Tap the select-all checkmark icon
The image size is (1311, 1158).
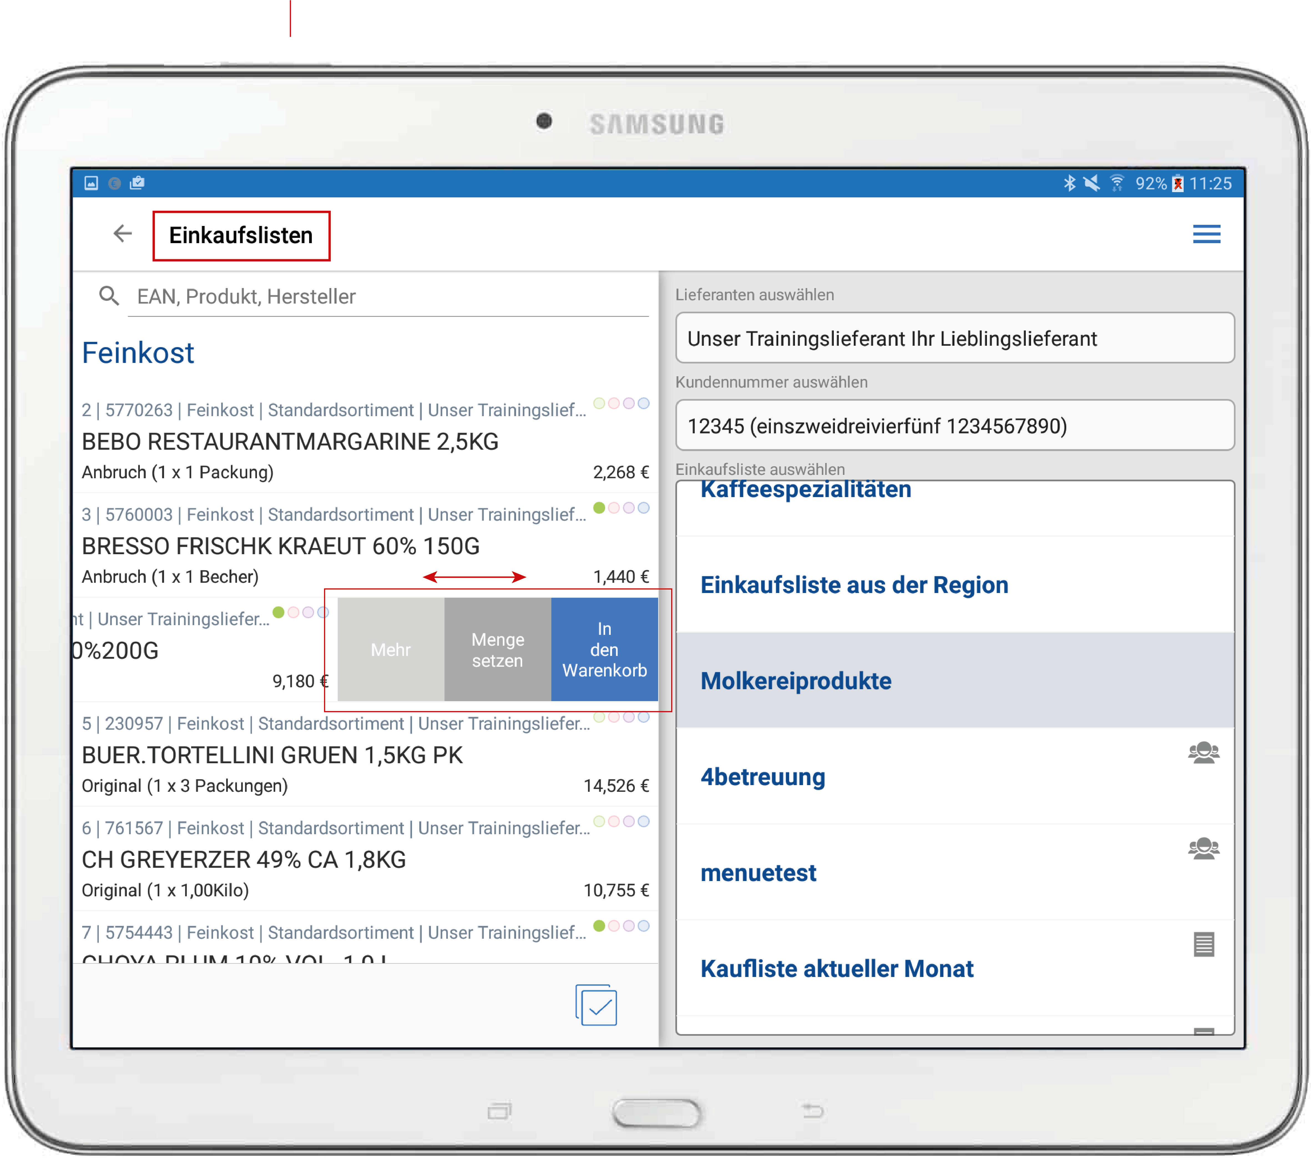[596, 1005]
